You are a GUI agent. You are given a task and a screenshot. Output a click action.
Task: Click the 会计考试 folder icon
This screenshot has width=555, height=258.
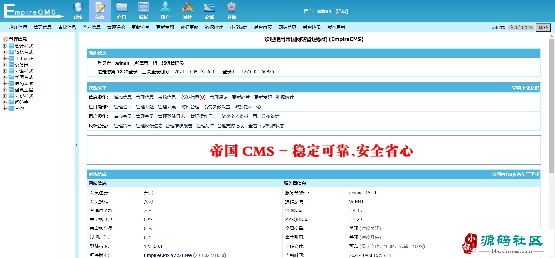11,46
